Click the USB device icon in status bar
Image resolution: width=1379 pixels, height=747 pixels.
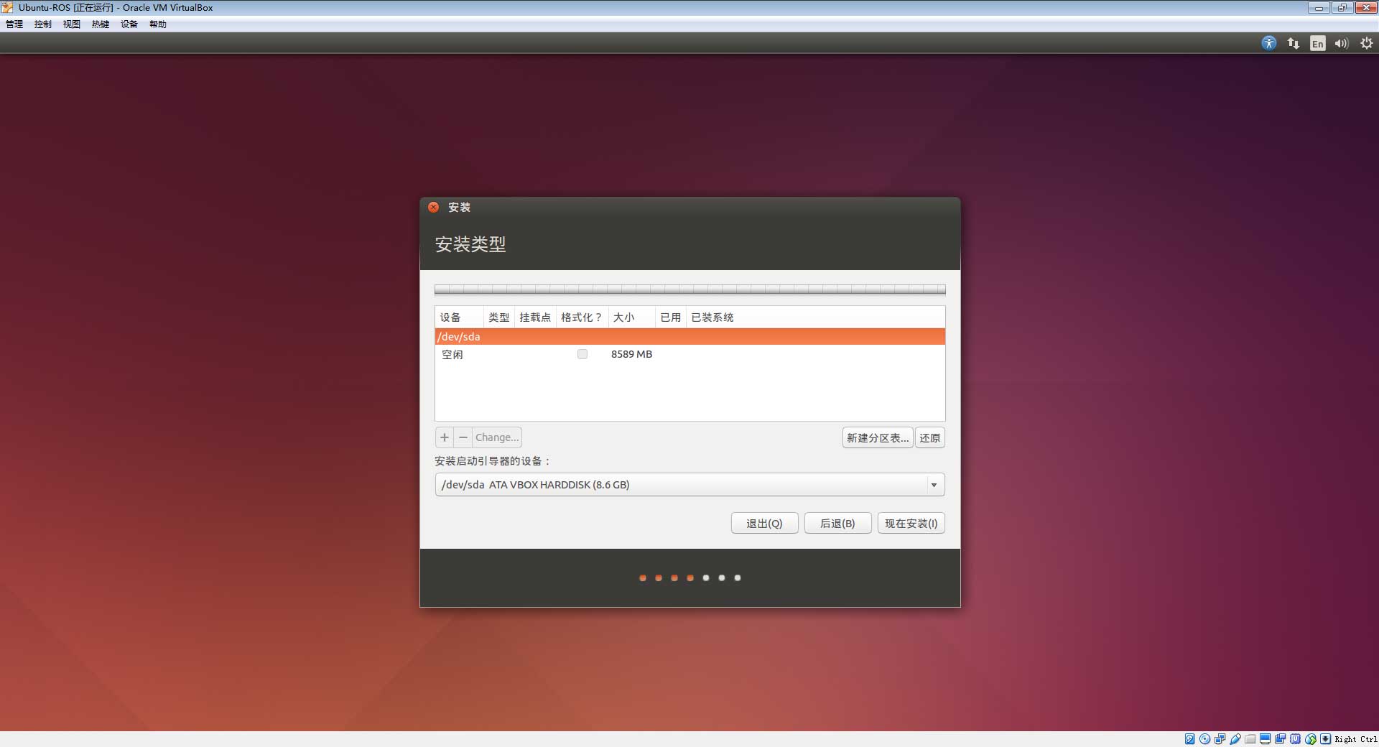point(1235,739)
